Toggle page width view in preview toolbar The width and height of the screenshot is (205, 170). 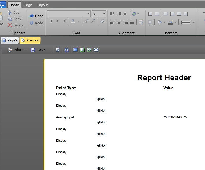coord(96,50)
